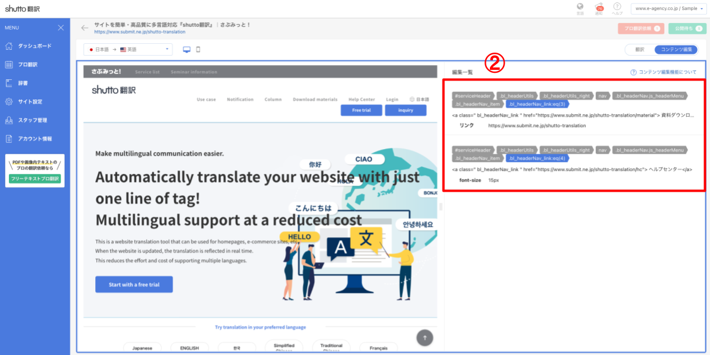Open the 言語 globe icon in the top bar
This screenshot has width=710, height=355.
(x=580, y=7)
